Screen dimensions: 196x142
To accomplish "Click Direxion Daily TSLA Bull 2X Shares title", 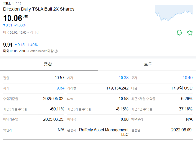I will 39,9.
